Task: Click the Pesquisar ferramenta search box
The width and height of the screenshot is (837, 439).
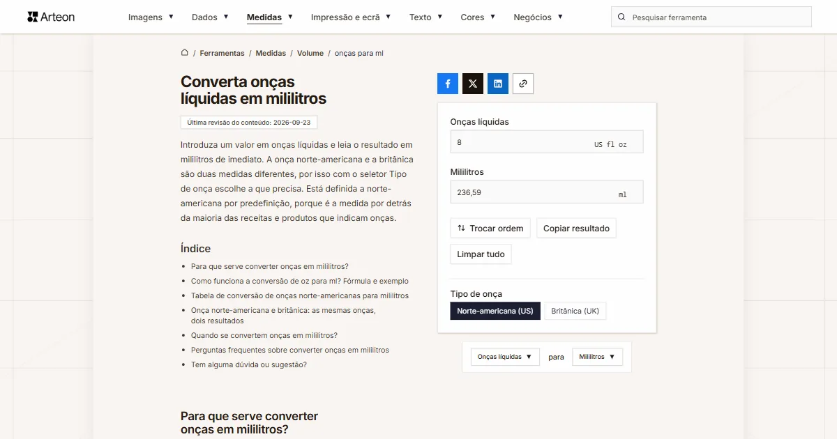Action: click(x=711, y=17)
